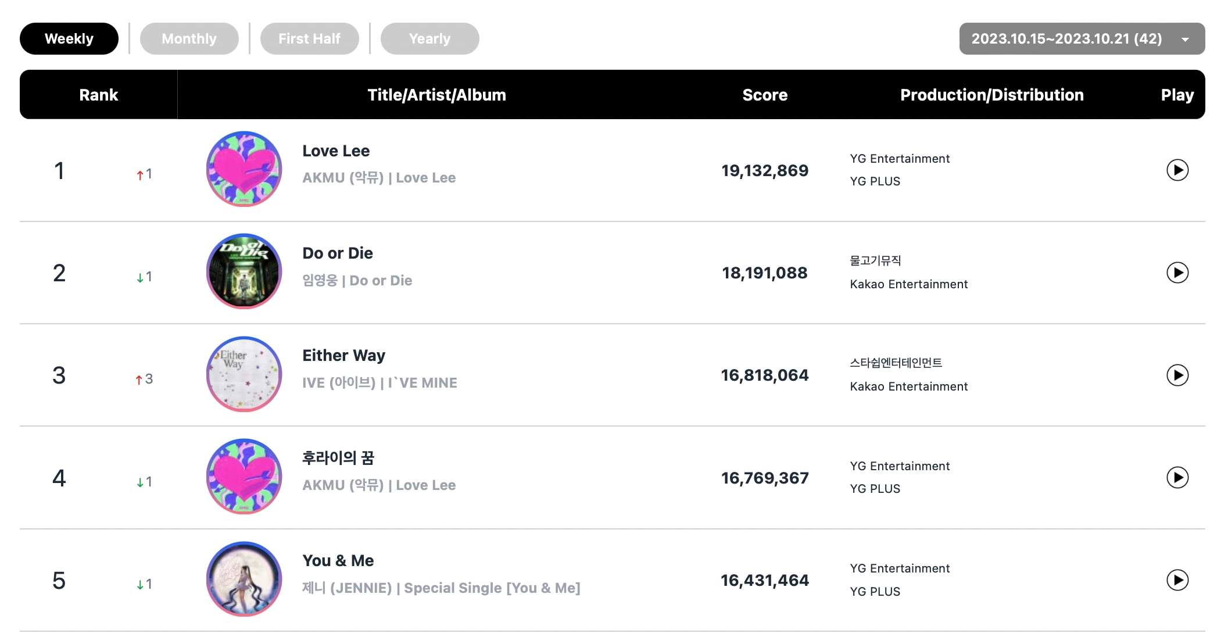1228x637 pixels.
Task: Click the You & Me album cover
Action: (x=244, y=579)
